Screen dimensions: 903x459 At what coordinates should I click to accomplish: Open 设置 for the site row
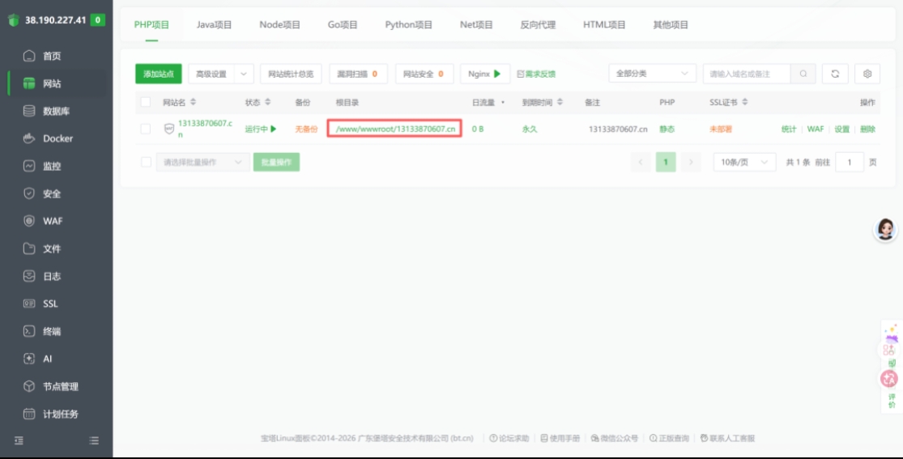pyautogui.click(x=842, y=129)
